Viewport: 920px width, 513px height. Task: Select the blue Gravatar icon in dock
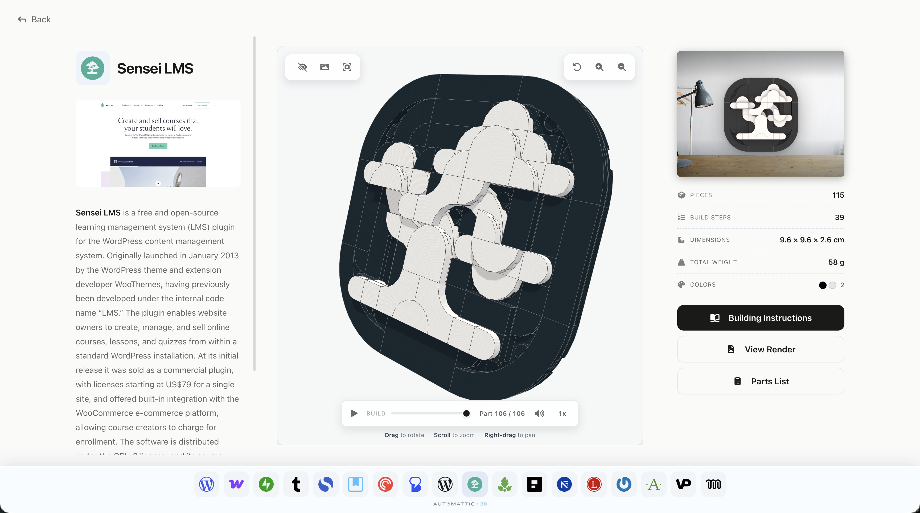624,484
